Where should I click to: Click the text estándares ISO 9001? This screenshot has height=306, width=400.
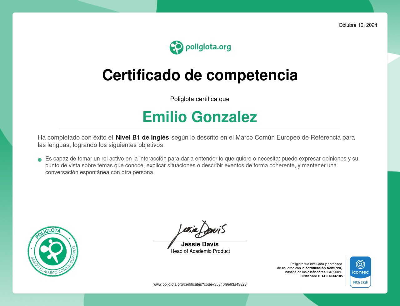(325, 272)
